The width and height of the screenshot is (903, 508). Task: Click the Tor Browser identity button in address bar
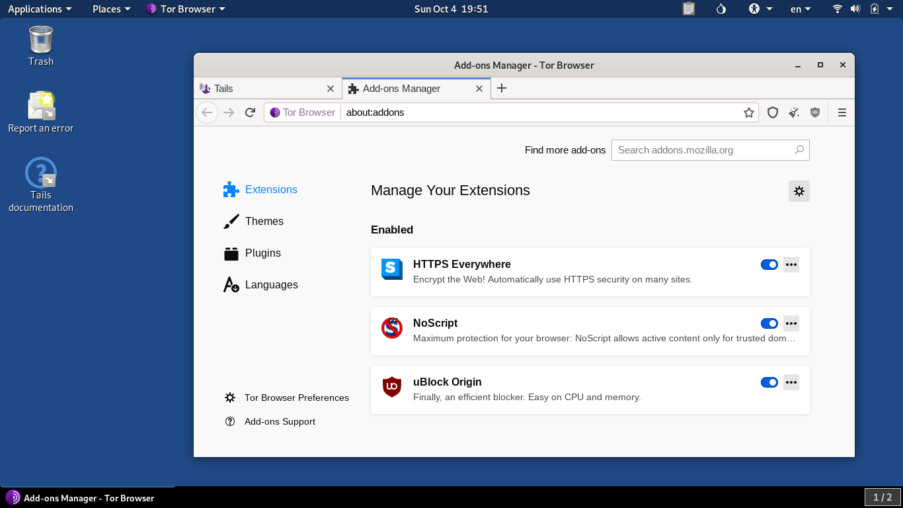click(303, 112)
